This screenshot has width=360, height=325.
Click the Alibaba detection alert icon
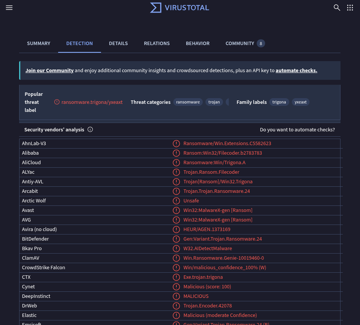[176, 153]
